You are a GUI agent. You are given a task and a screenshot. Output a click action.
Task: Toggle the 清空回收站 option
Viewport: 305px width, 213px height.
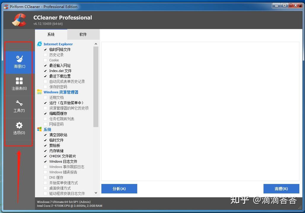point(45,135)
